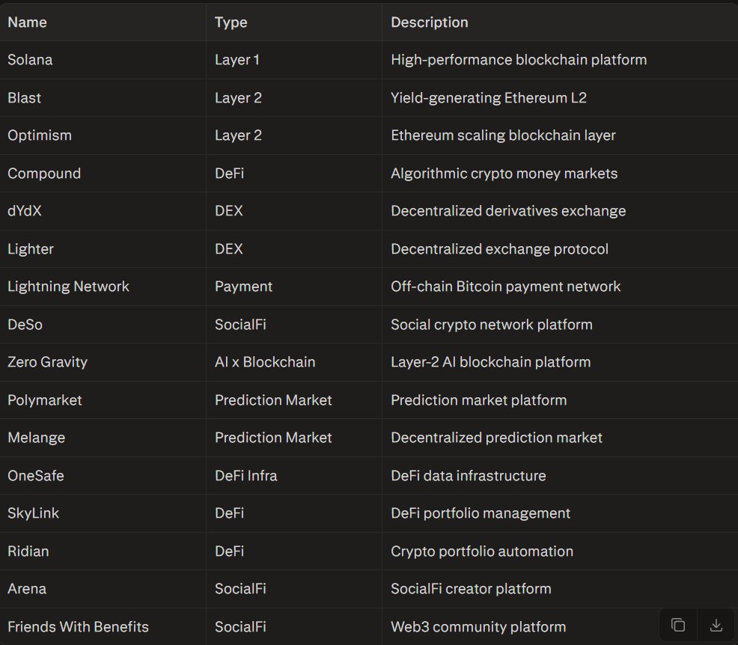
Task: Click 'Yield-generating Ethereum L2' description
Action: (489, 98)
